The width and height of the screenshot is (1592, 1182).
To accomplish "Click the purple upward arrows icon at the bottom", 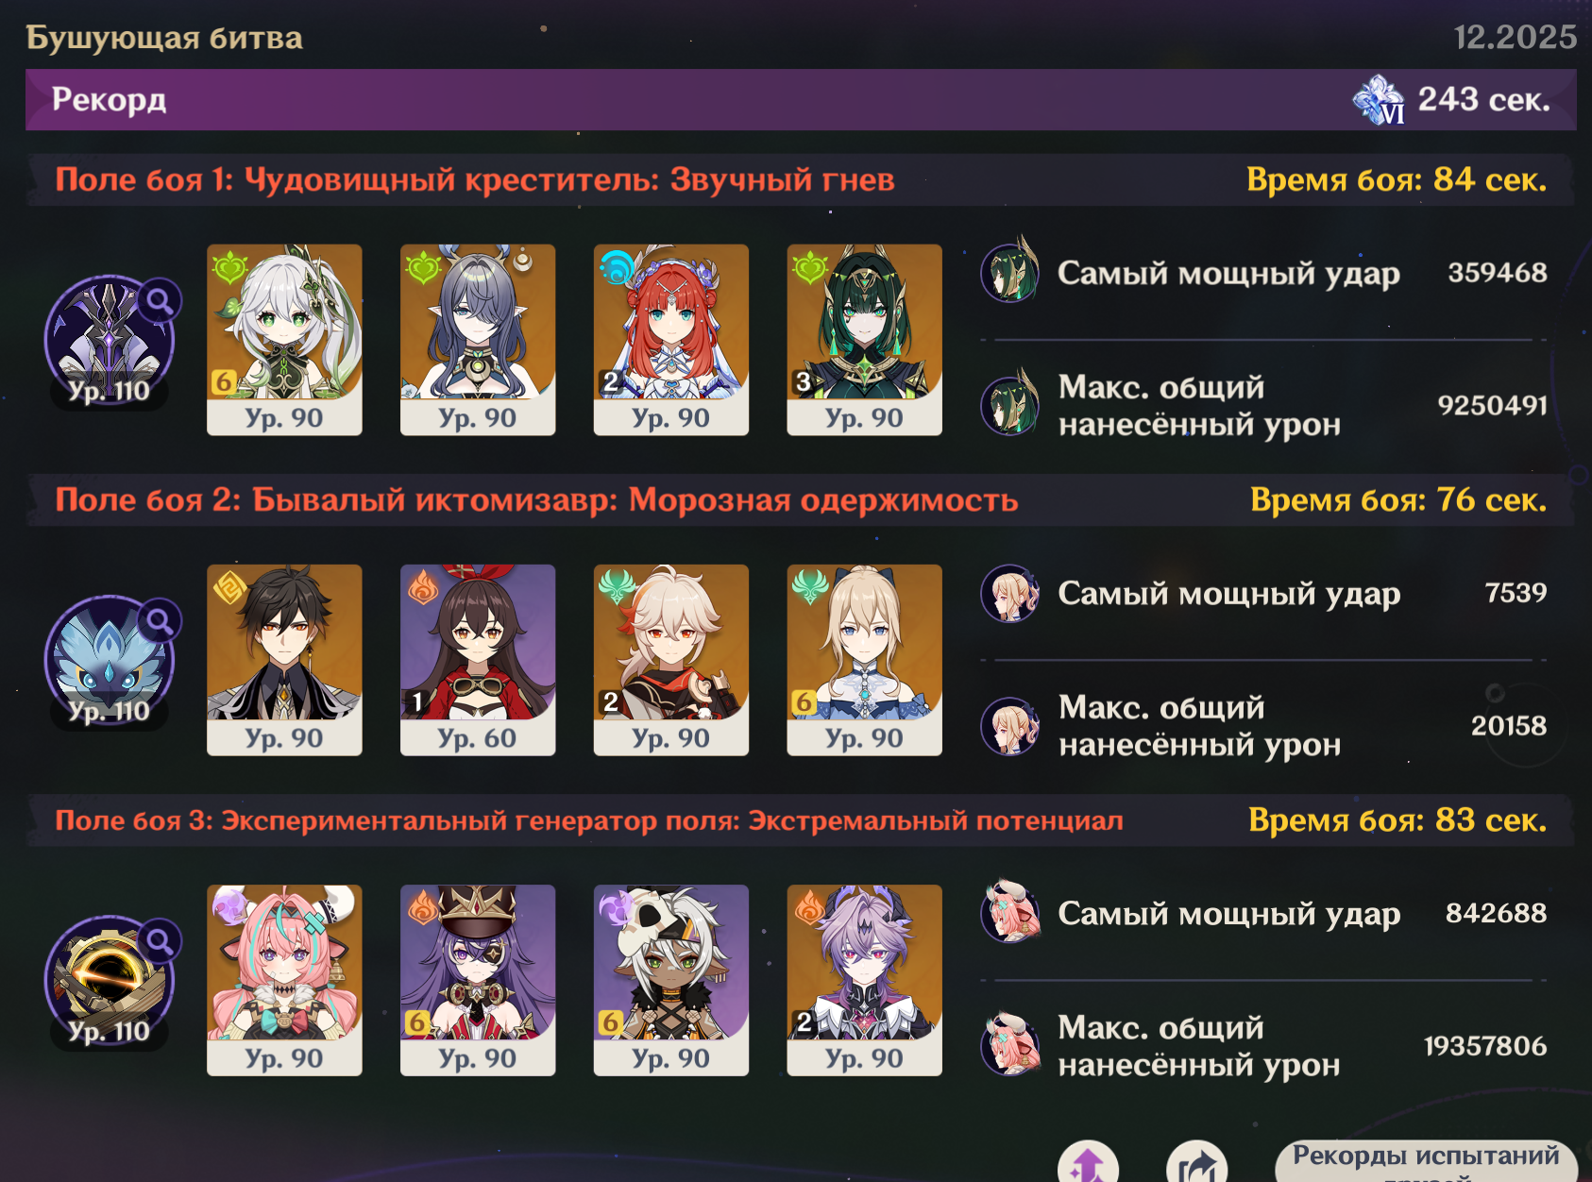I will pos(1088,1164).
